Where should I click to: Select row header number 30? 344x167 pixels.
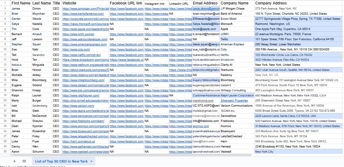(x=5, y=152)
